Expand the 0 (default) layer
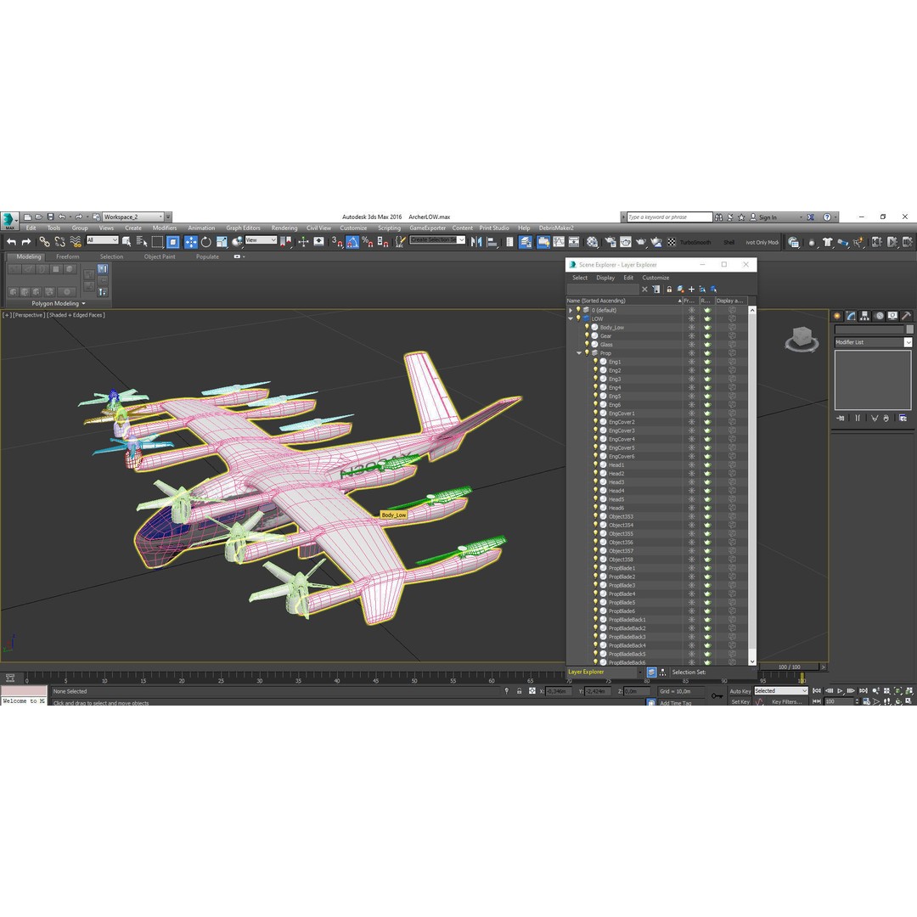The width and height of the screenshot is (917, 917). tap(571, 311)
